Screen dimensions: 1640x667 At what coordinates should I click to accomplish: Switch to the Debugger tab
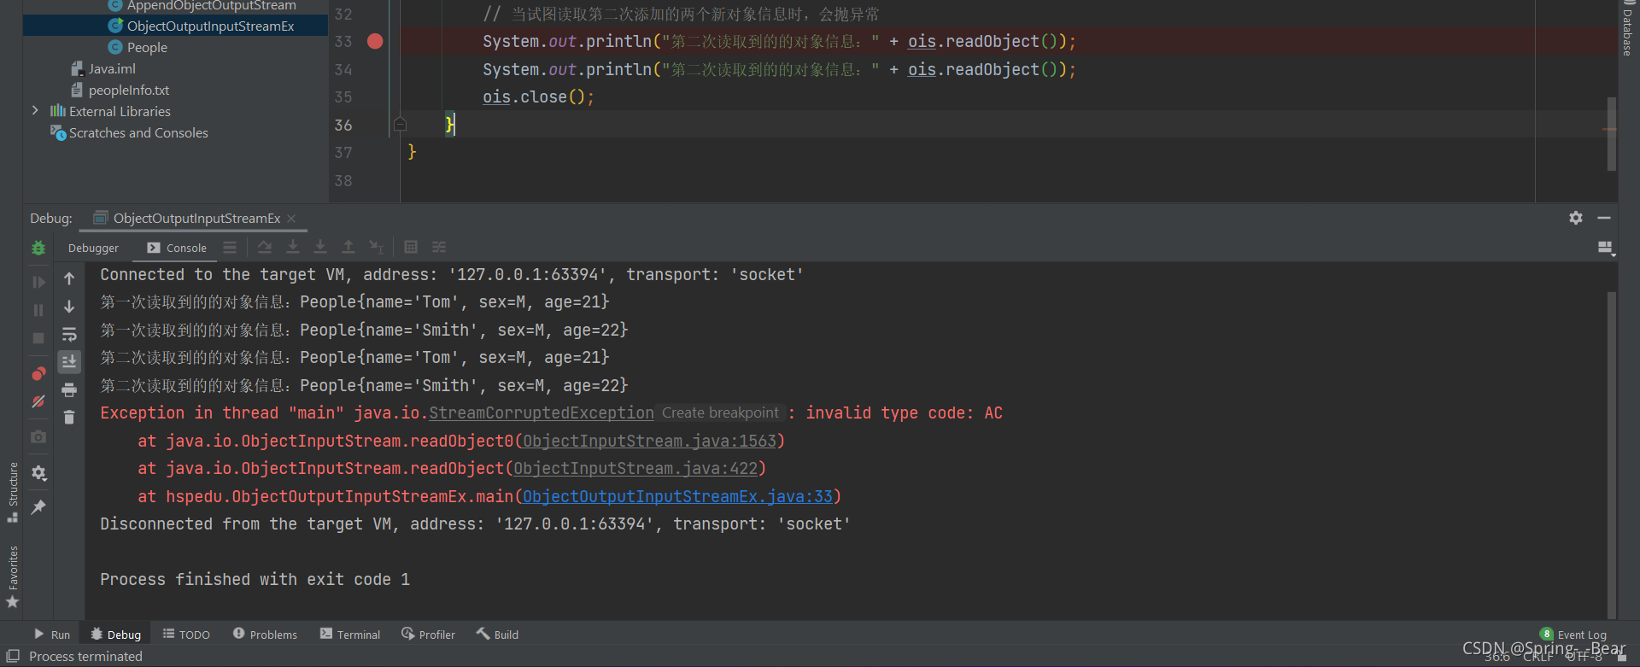(x=93, y=248)
